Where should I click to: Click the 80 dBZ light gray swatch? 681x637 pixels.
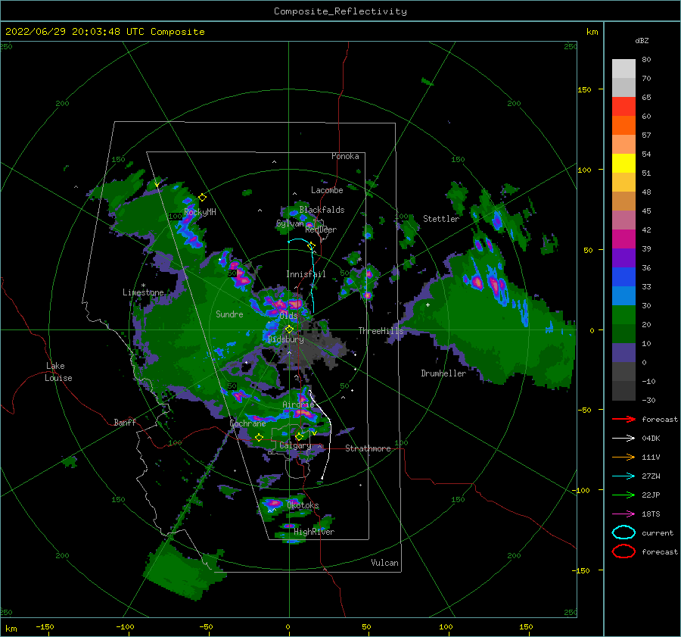click(x=623, y=68)
